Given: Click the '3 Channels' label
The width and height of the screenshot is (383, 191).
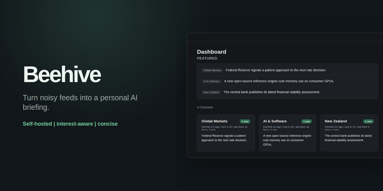Looking at the screenshot, I should [x=205, y=107].
